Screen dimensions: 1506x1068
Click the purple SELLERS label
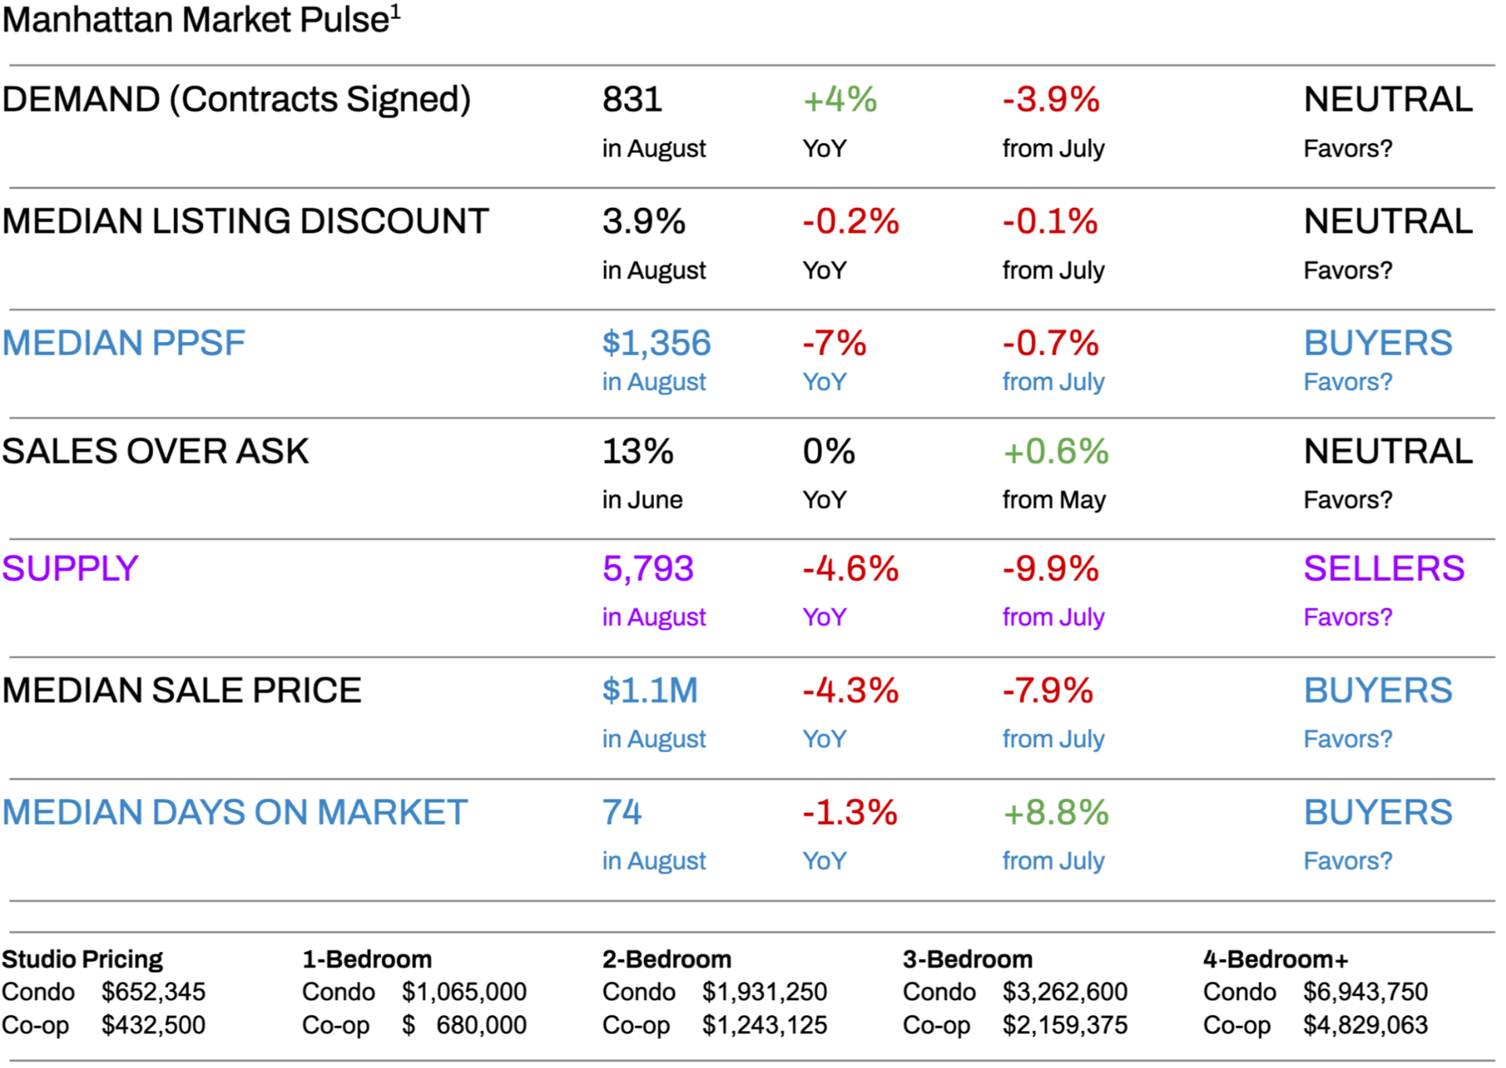[1384, 568]
